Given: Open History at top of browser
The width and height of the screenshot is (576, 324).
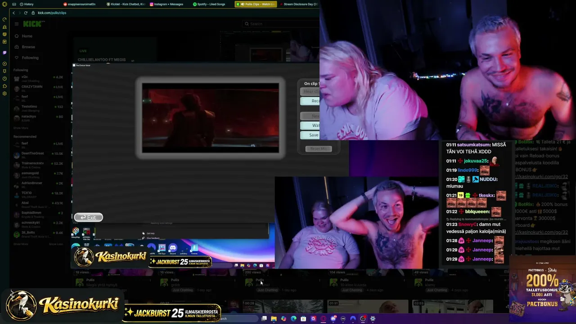Looking at the screenshot, I should (x=26, y=4).
